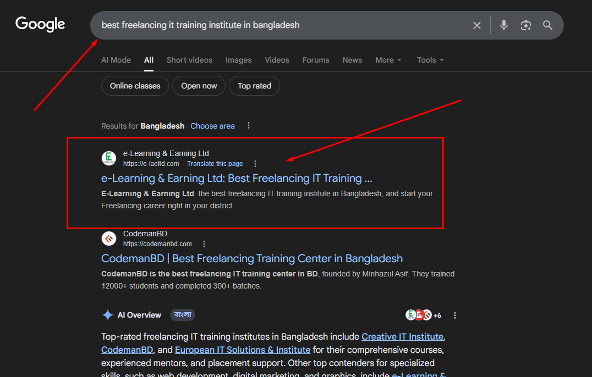Screen dimensions: 592x377
Task: Open European IT Solutions & Institute link
Action: (243, 350)
